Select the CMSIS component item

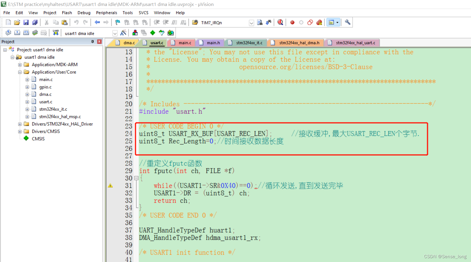point(38,139)
